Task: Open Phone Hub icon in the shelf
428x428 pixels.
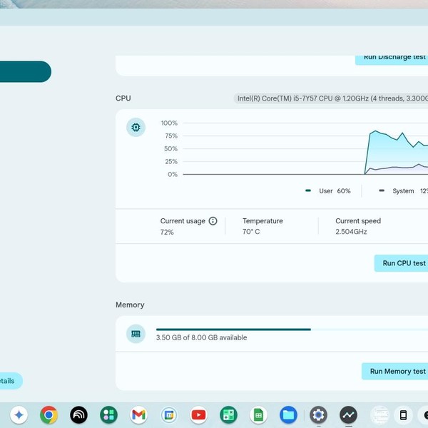Action: pyautogui.click(x=403, y=414)
